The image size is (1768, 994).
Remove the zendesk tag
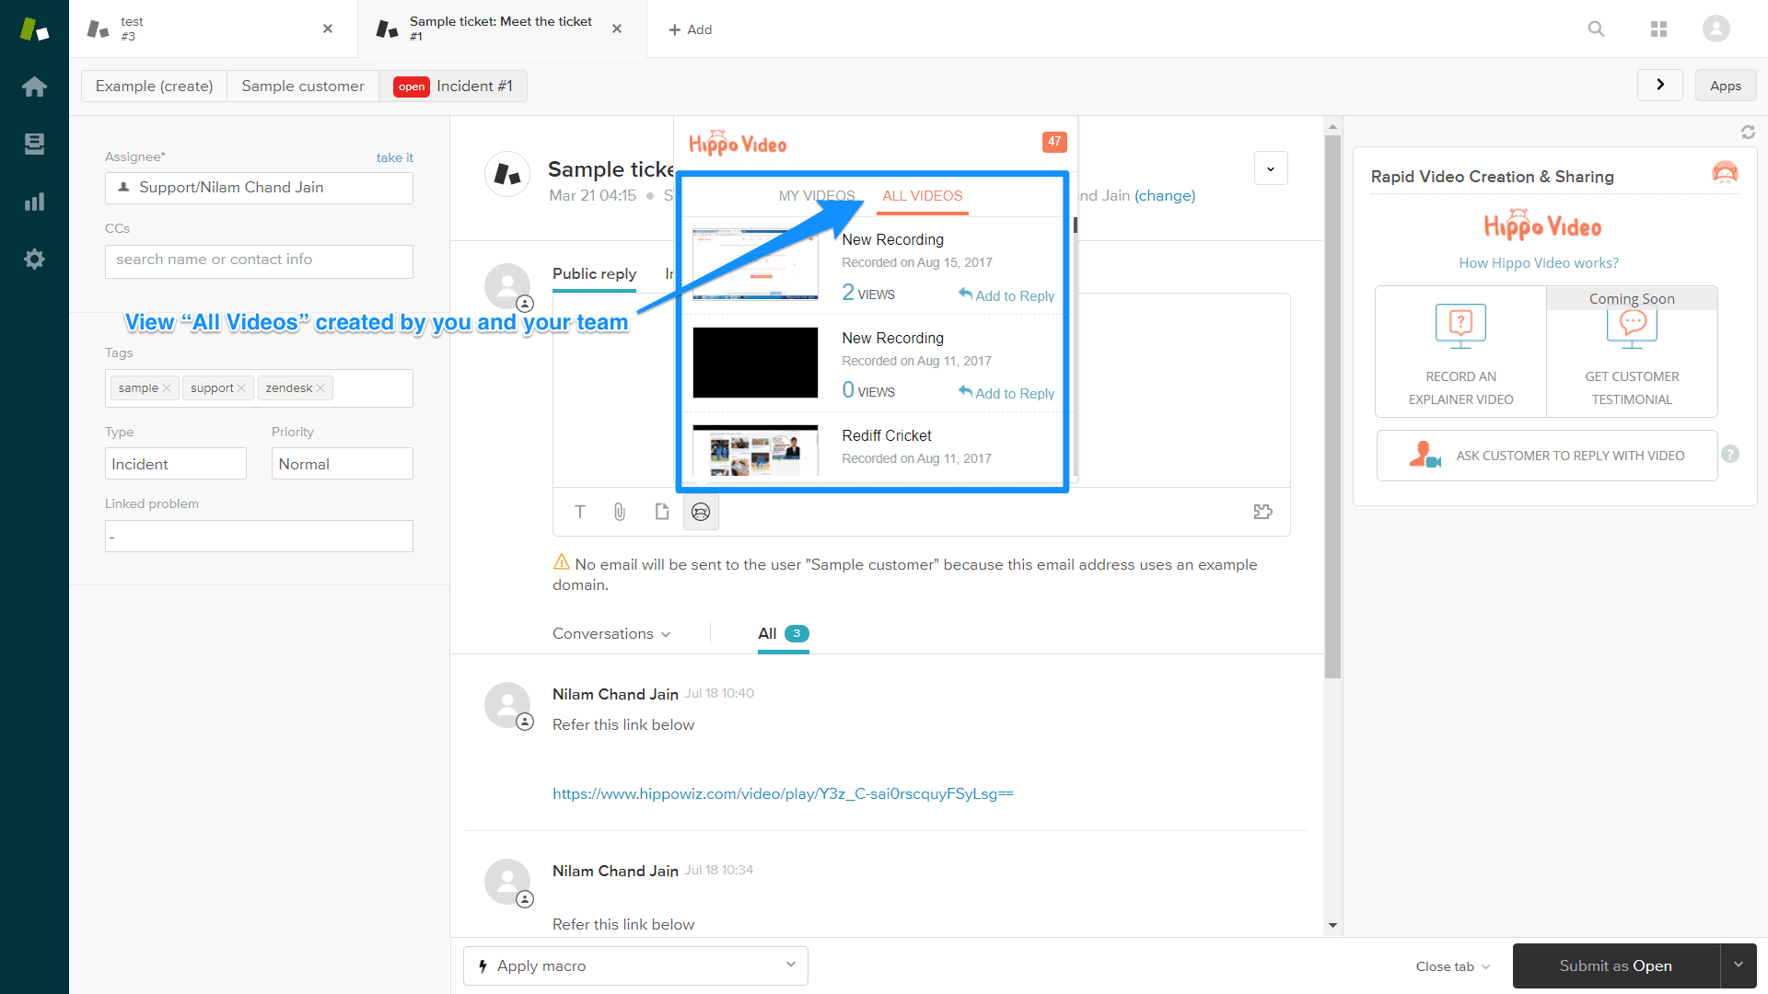pos(320,388)
